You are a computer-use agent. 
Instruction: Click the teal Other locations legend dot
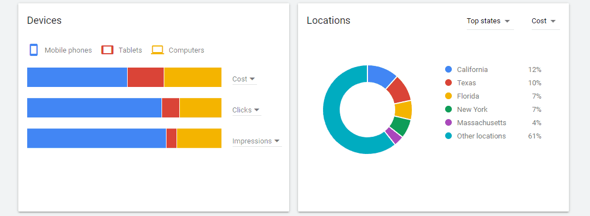click(448, 136)
